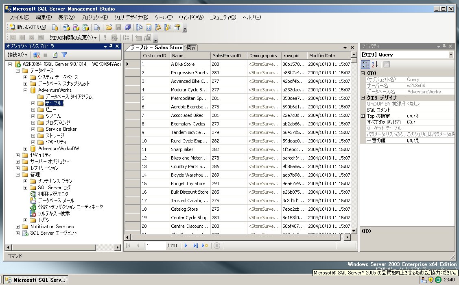This screenshot has width=459, height=285.
Task: Open the ツール menu
Action: [164, 17]
